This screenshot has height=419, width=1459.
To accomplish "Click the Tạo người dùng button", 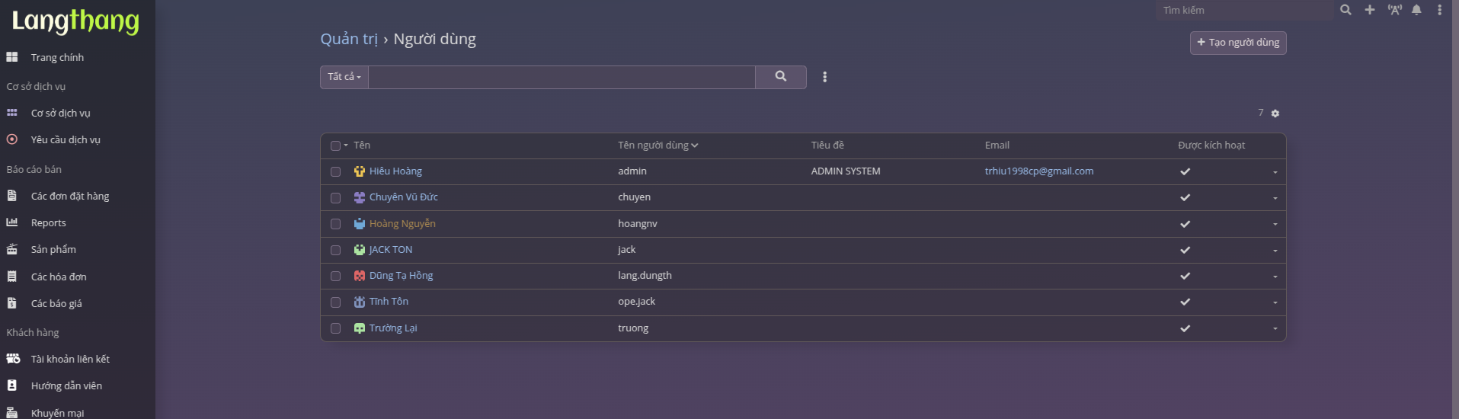I will 1238,43.
